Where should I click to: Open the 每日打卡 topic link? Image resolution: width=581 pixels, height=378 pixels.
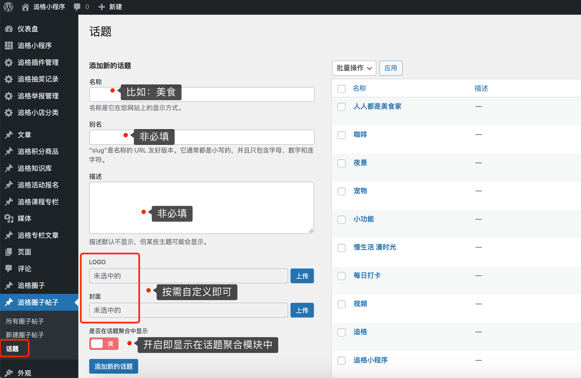[x=367, y=275]
